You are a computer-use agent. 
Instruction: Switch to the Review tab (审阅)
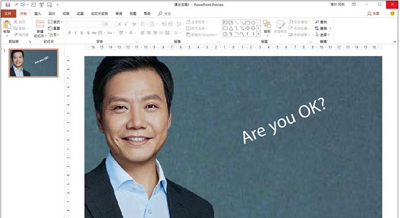[119, 14]
